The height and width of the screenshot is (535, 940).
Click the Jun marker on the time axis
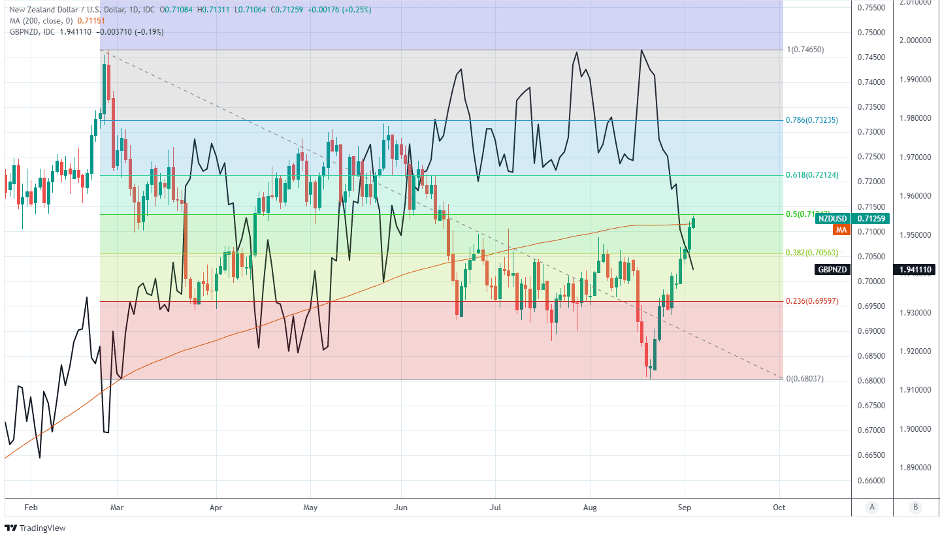[401, 507]
